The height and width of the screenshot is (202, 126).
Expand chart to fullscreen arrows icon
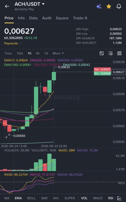click(x=8, y=136)
